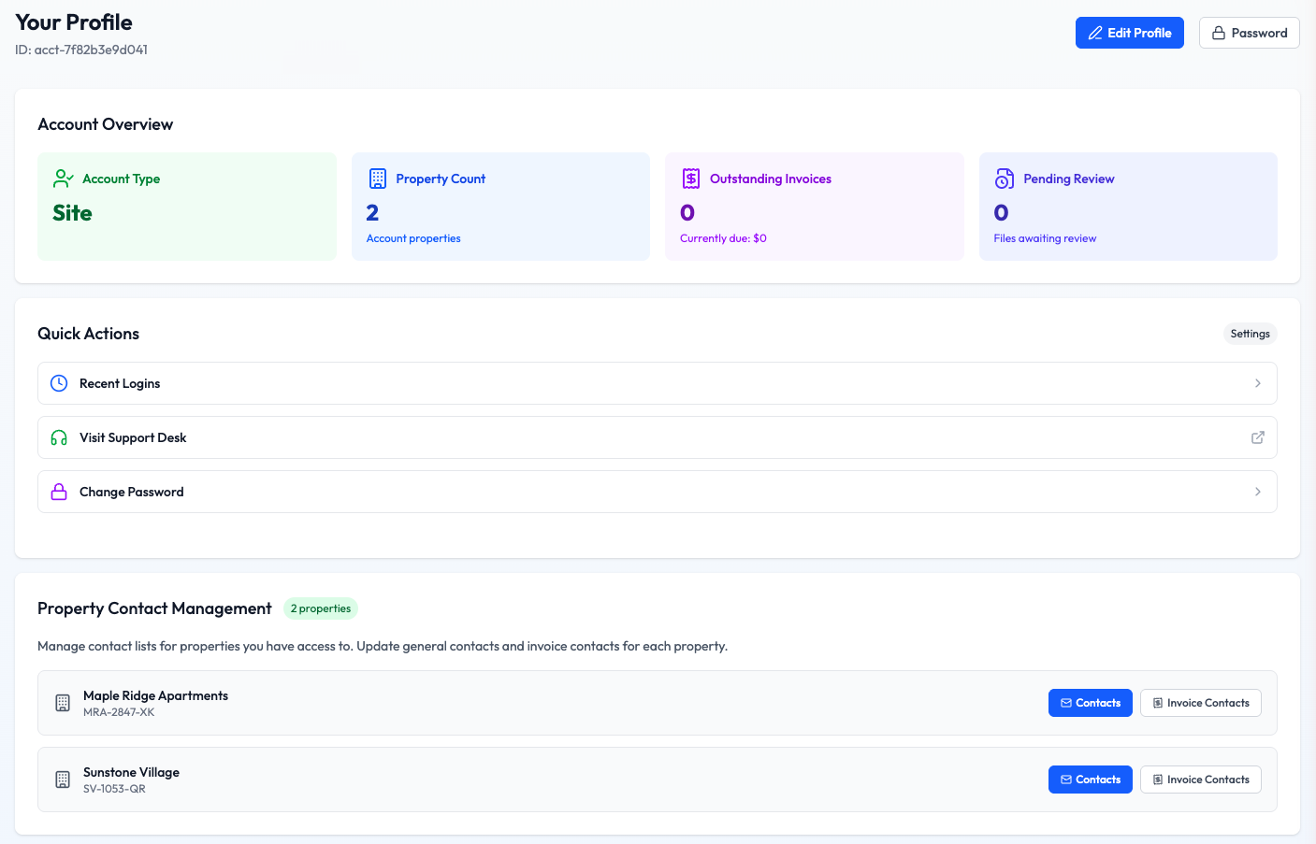Viewport: 1316px width, 844px height.
Task: Open the Edit Profile button
Action: pos(1129,33)
